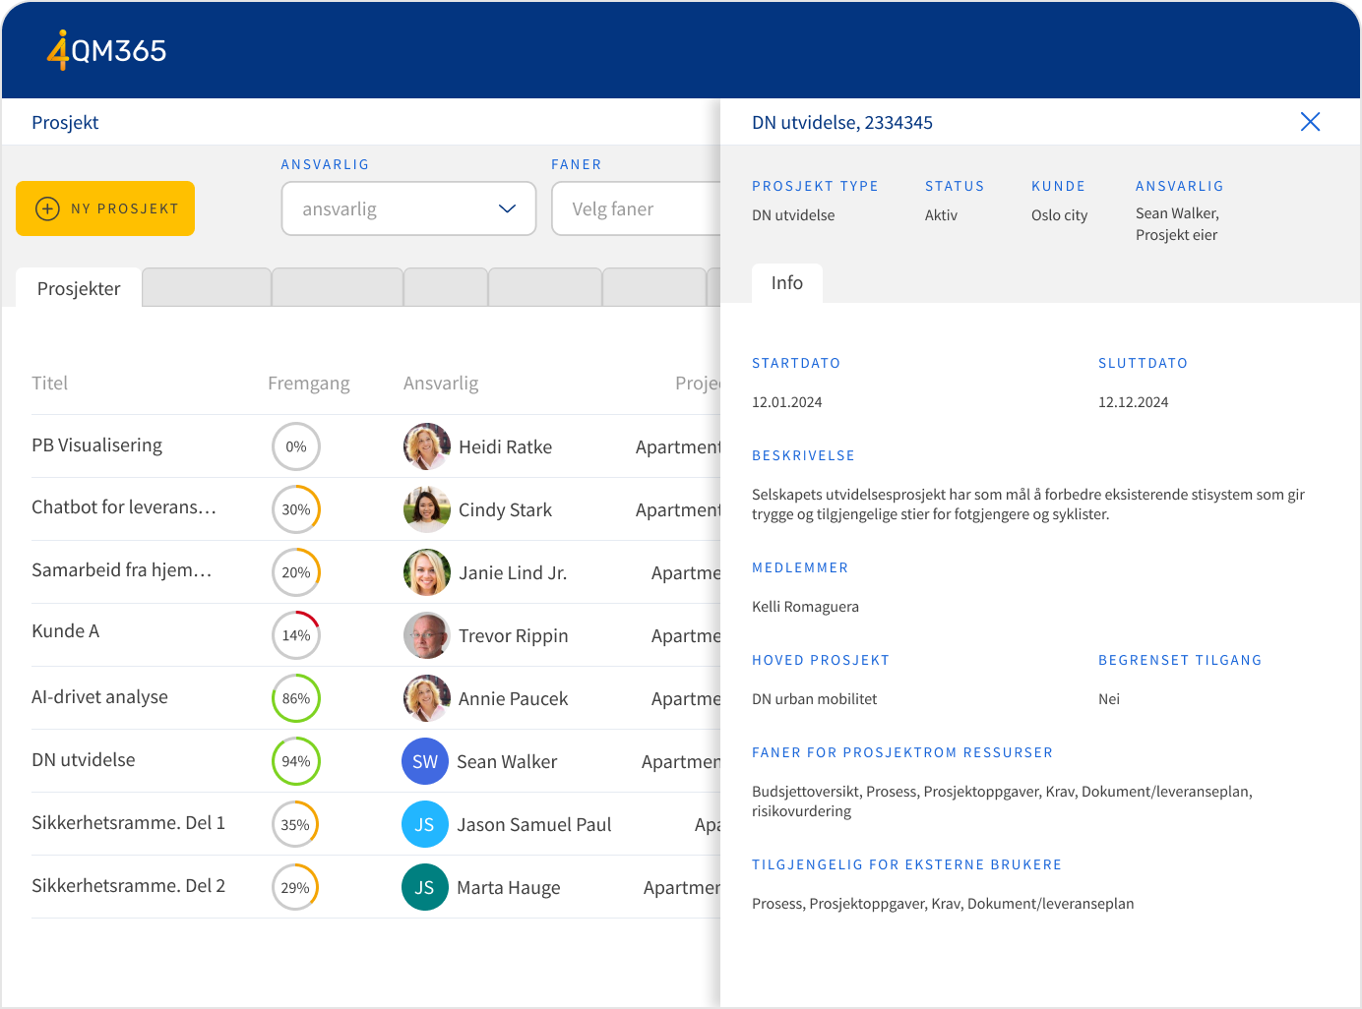Open the Kunde A project
Screen dimensions: 1362x1009
(x=66, y=630)
